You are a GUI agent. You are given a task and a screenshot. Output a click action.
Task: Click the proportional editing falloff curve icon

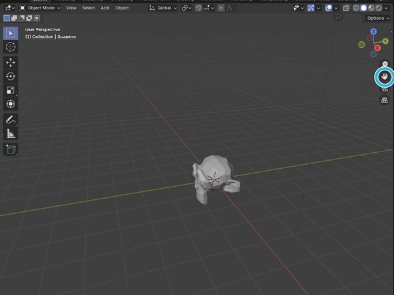(229, 8)
